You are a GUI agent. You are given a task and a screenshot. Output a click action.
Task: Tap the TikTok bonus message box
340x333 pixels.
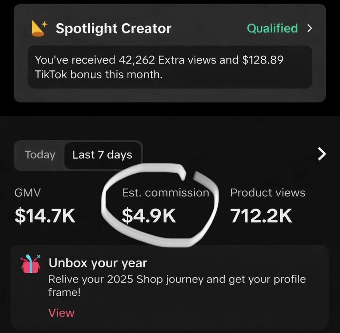coord(169,67)
